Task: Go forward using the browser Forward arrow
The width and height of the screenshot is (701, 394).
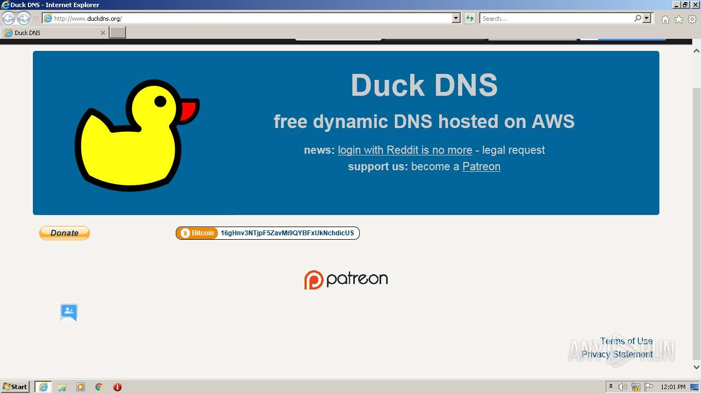Action: [x=24, y=18]
